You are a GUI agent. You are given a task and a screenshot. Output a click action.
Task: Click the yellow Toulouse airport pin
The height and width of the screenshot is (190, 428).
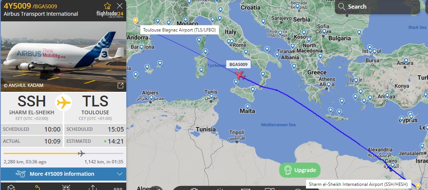coord(135,21)
